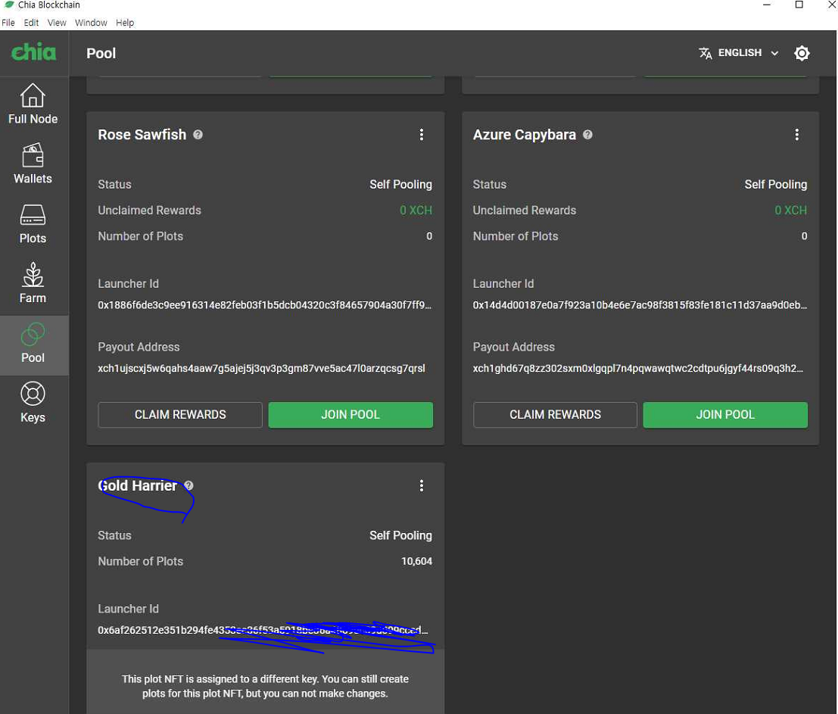This screenshot has width=838, height=714.
Task: Open Azure Capybara help tooltip icon
Action: (x=587, y=135)
